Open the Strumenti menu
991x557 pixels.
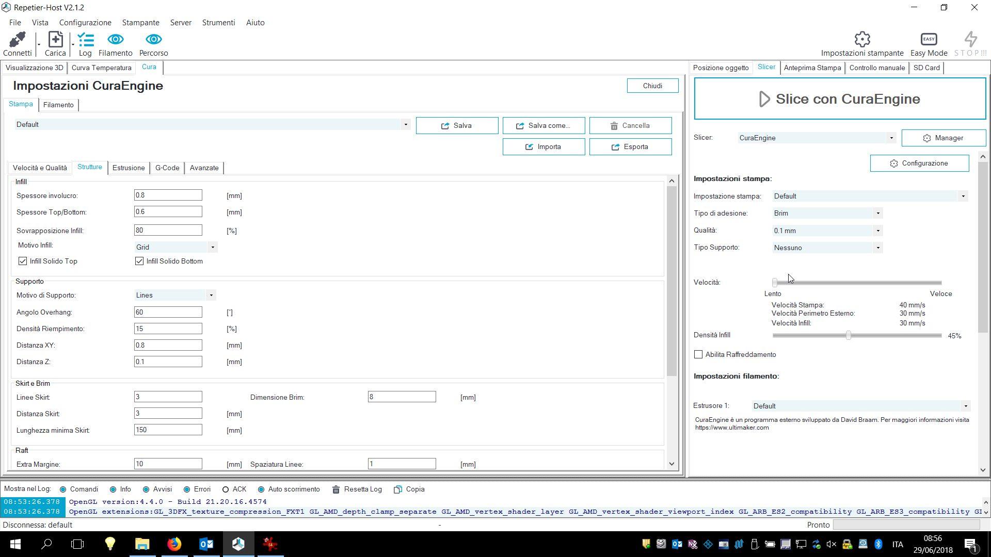218,23
